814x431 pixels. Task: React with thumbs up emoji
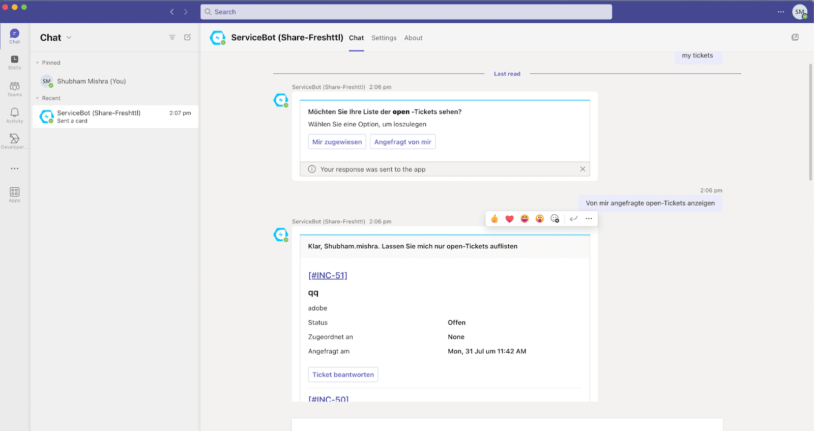point(495,219)
